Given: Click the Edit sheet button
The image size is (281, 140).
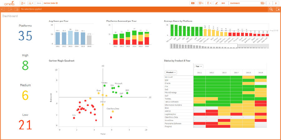Looking at the screenshot, I should click(x=221, y=3).
